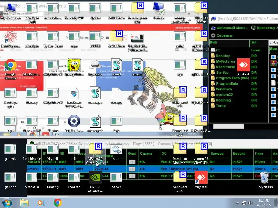Switch to Файловый Менеджер tab

(230, 28)
